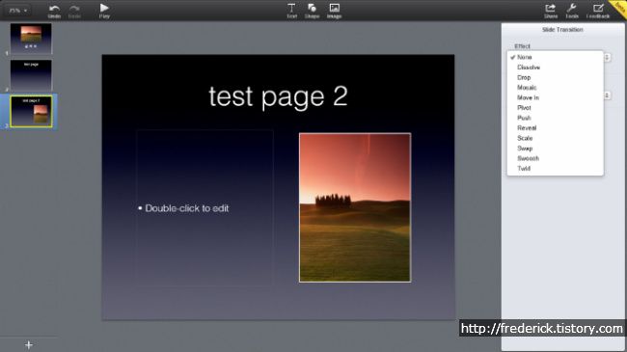Viewport: 627px width, 352px height.
Task: Choose Reveal transition effect
Action: pos(555,128)
